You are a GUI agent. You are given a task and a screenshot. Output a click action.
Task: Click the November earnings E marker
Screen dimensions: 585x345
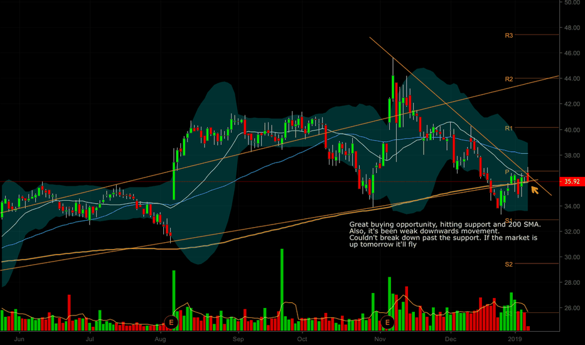387,322
